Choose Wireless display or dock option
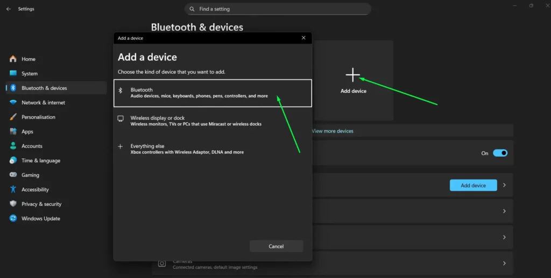 point(213,121)
